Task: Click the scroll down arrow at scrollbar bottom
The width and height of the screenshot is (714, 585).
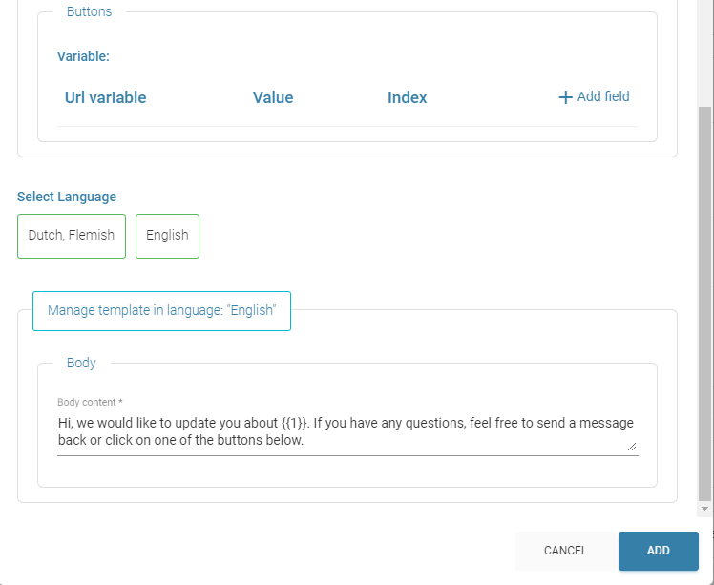Action: point(705,510)
